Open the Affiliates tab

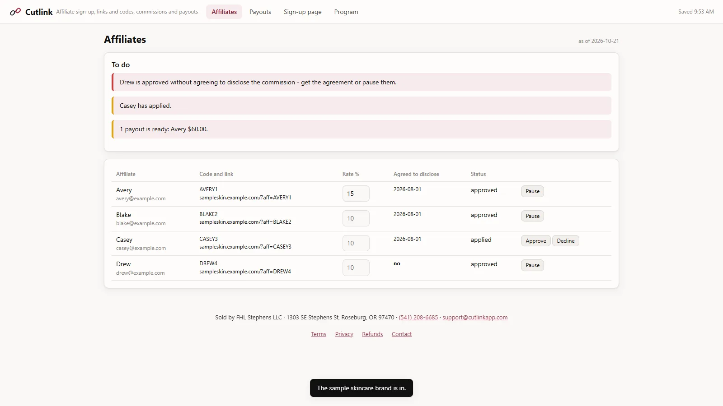[x=224, y=12]
